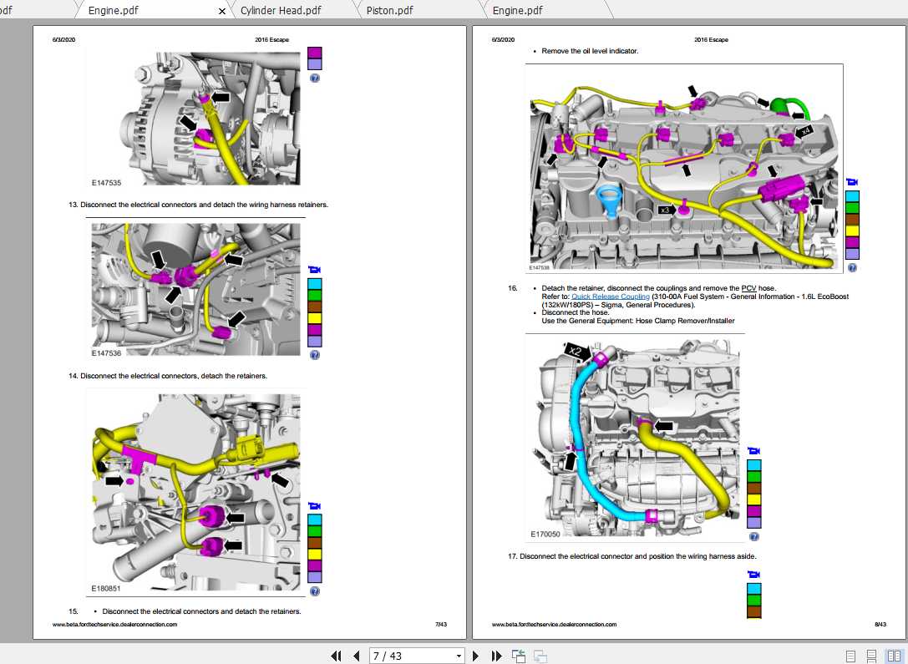Switch to the Cylinder Head.pdf tab
This screenshot has width=908, height=664.
pos(281,10)
